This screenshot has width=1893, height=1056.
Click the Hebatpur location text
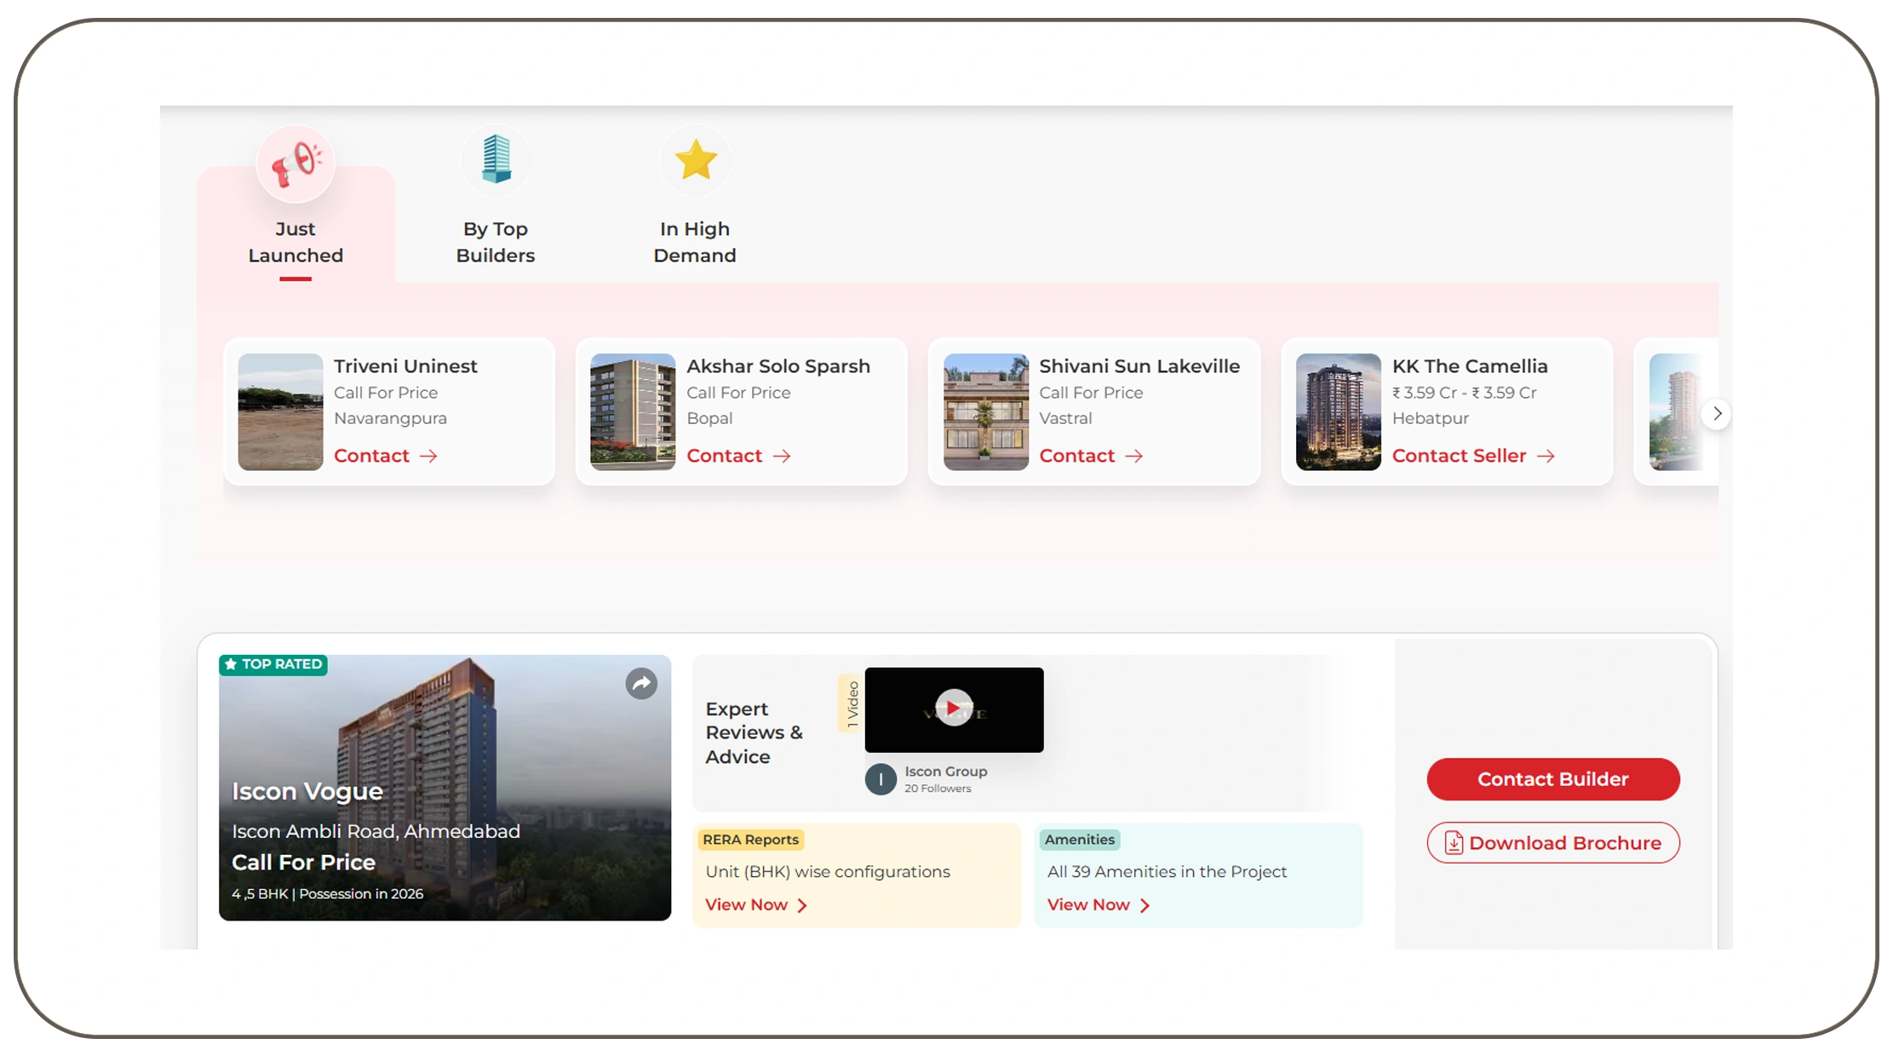pos(1431,418)
